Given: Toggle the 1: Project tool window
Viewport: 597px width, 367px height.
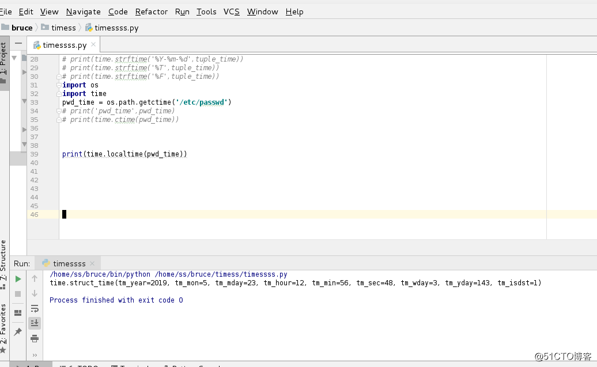Looking at the screenshot, I should (4, 63).
